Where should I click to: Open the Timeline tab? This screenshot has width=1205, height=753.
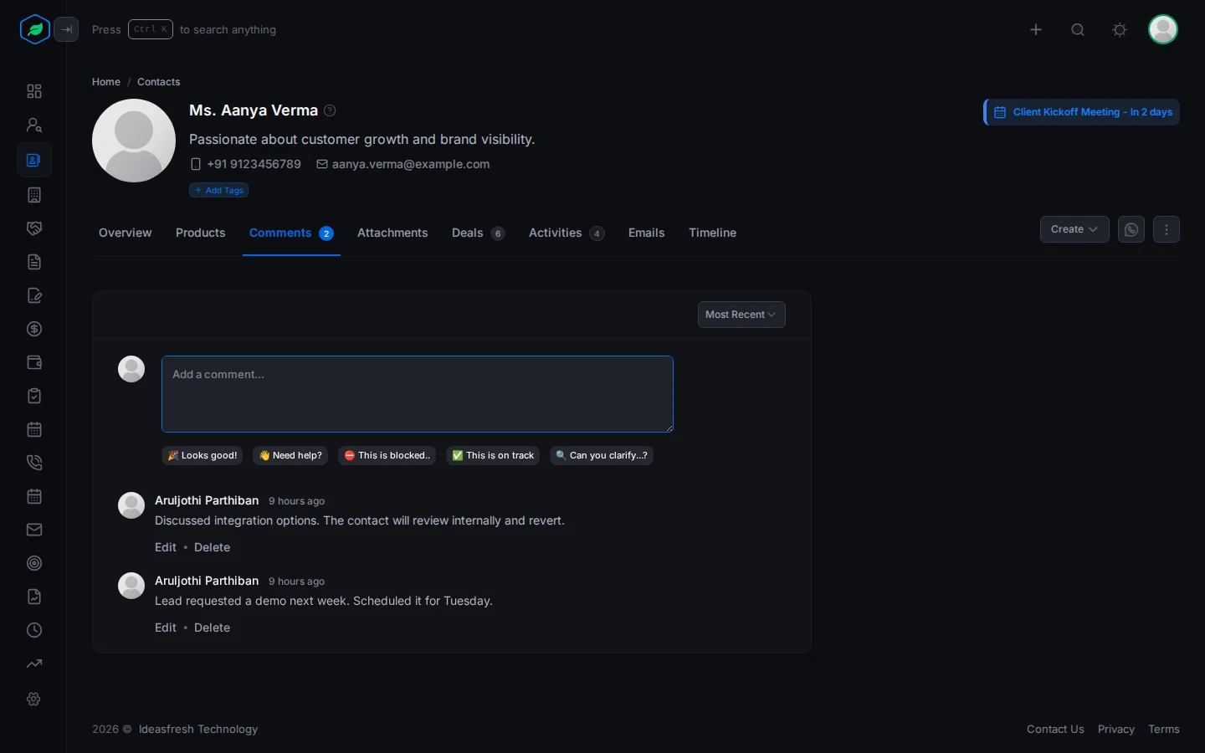[713, 233]
